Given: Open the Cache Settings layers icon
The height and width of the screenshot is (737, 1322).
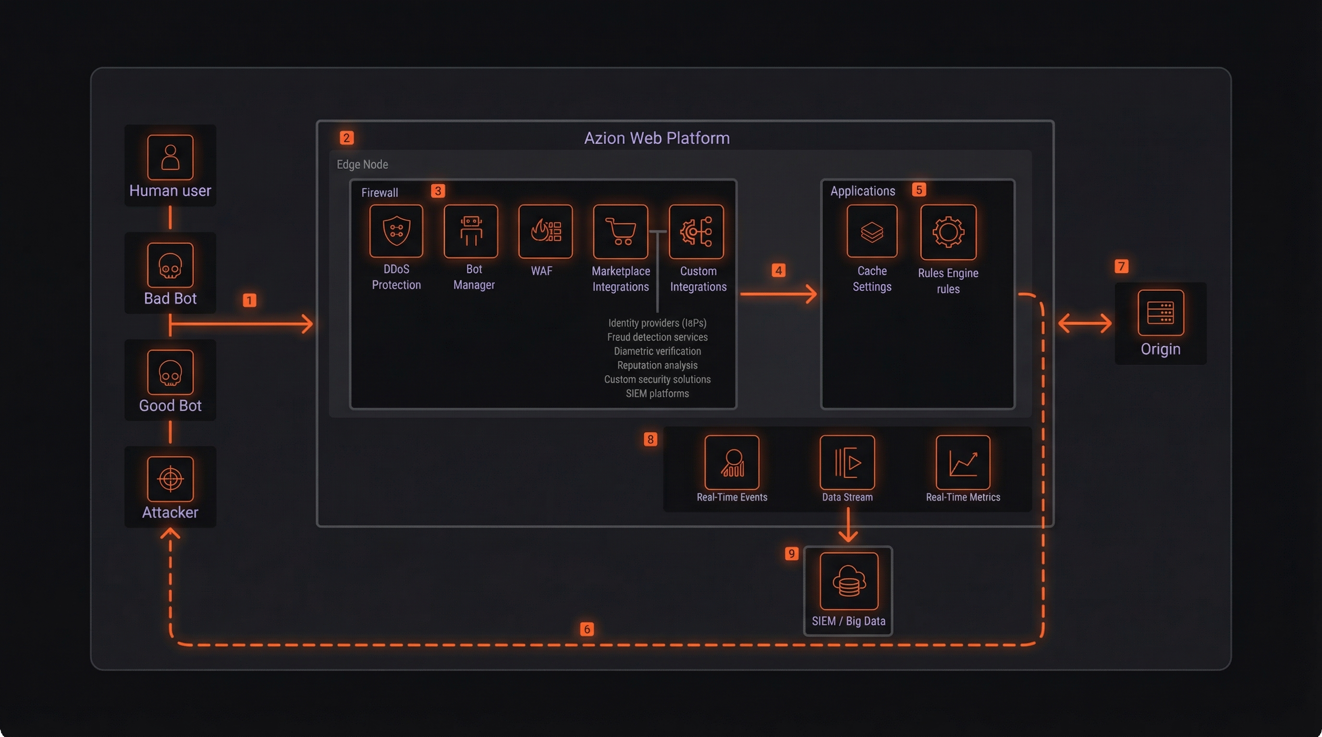Looking at the screenshot, I should [x=872, y=231].
